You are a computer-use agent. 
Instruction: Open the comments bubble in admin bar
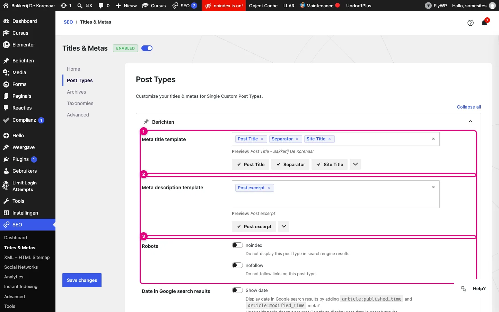coord(101,6)
